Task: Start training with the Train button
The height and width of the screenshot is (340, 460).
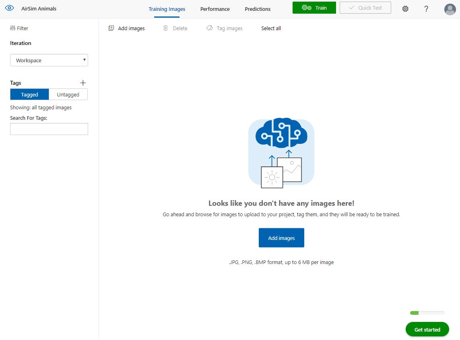Action: (314, 8)
